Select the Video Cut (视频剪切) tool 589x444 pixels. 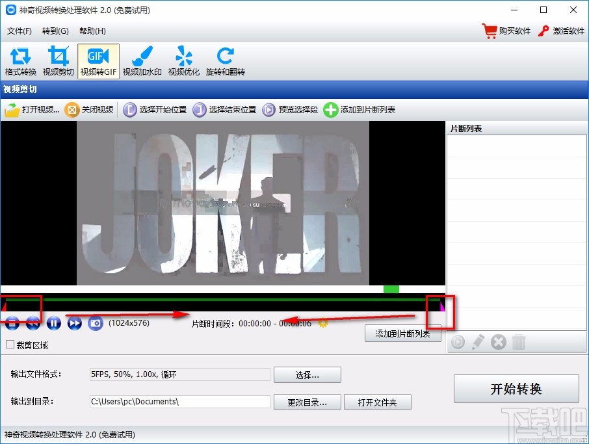coord(59,61)
